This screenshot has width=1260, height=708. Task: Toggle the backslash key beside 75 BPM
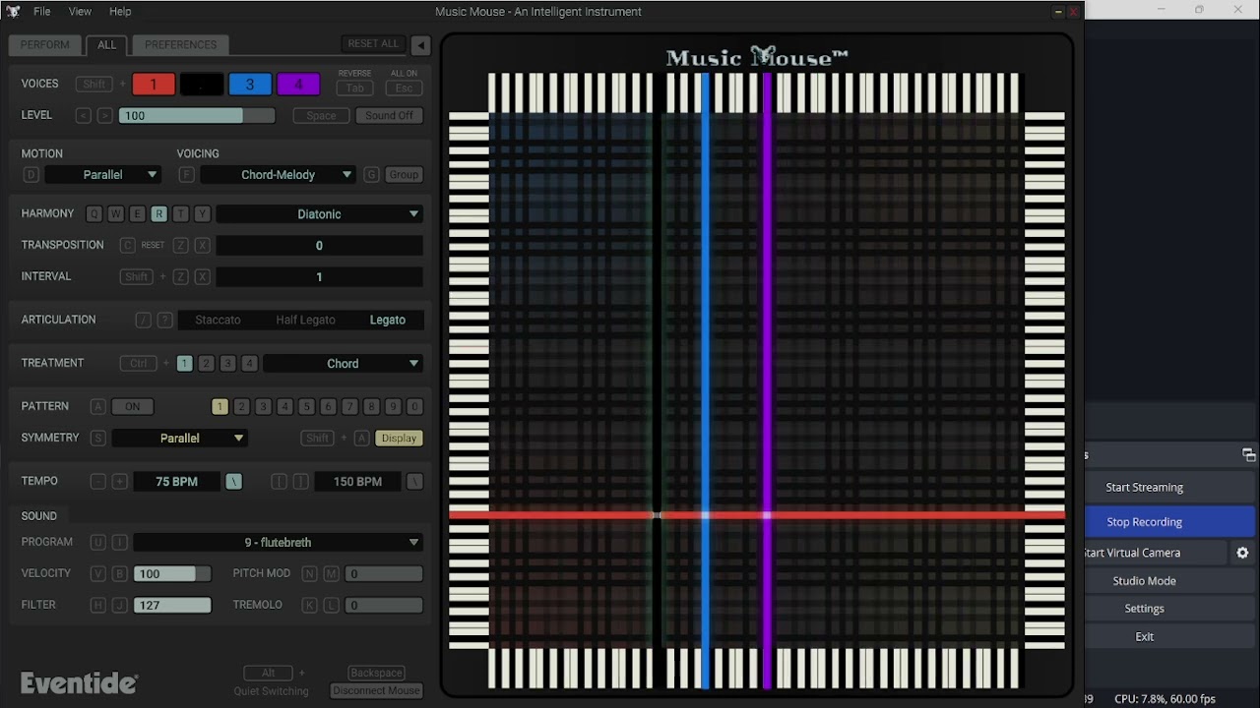(x=234, y=482)
